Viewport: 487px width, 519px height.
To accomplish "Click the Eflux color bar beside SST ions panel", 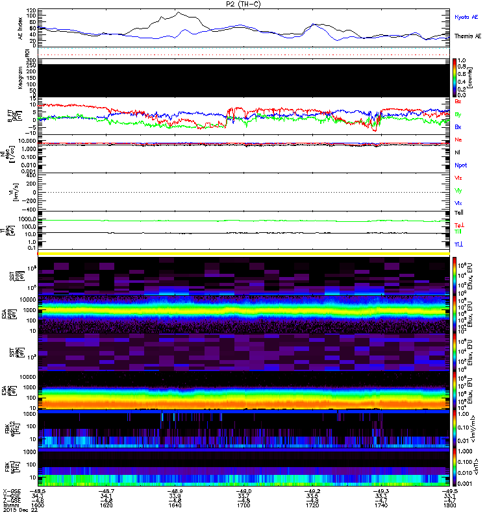I will point(455,276).
